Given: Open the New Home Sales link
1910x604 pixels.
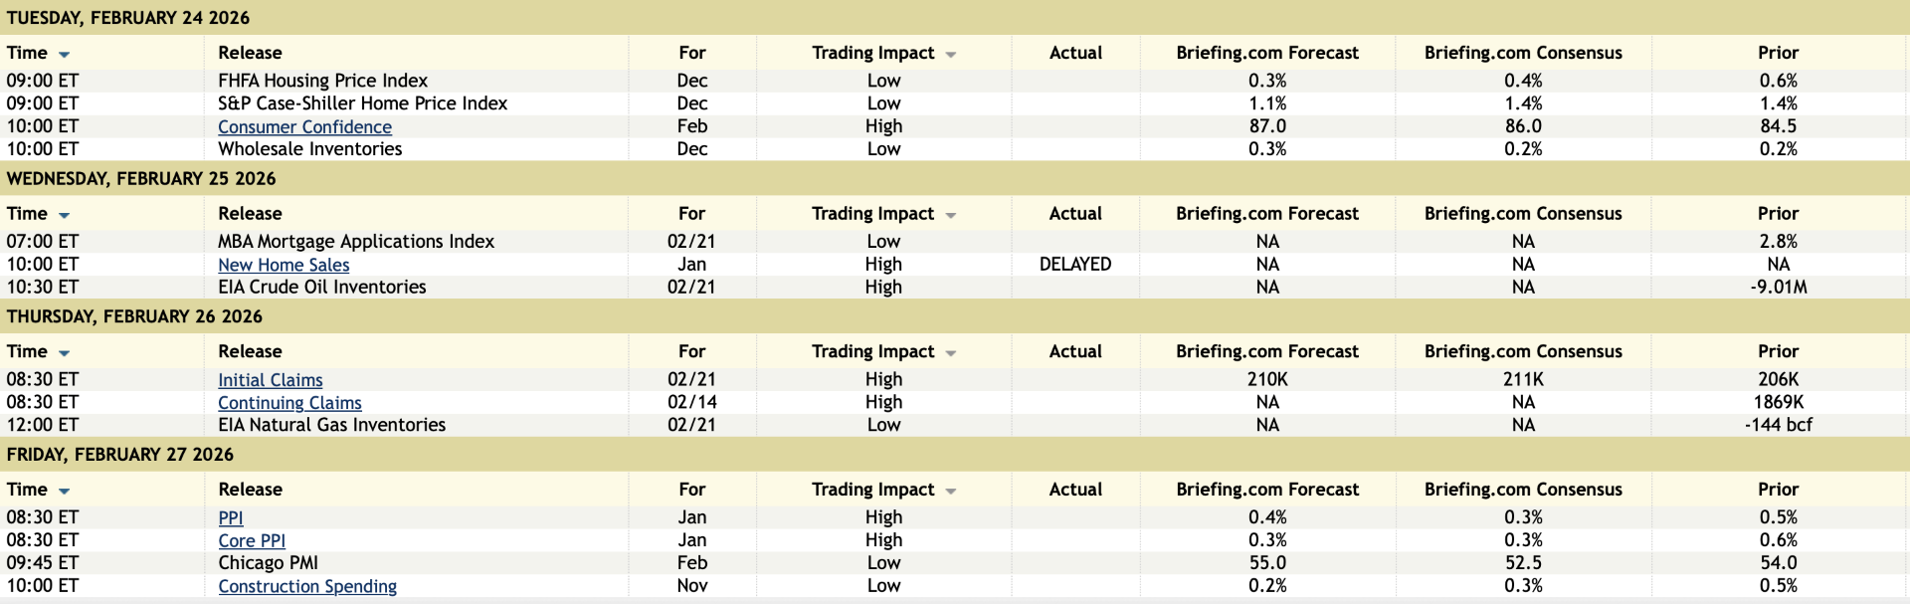Looking at the screenshot, I should pos(284,266).
